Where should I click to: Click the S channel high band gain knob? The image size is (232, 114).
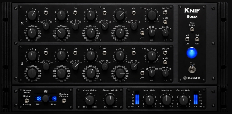pyautogui.click(x=120, y=56)
